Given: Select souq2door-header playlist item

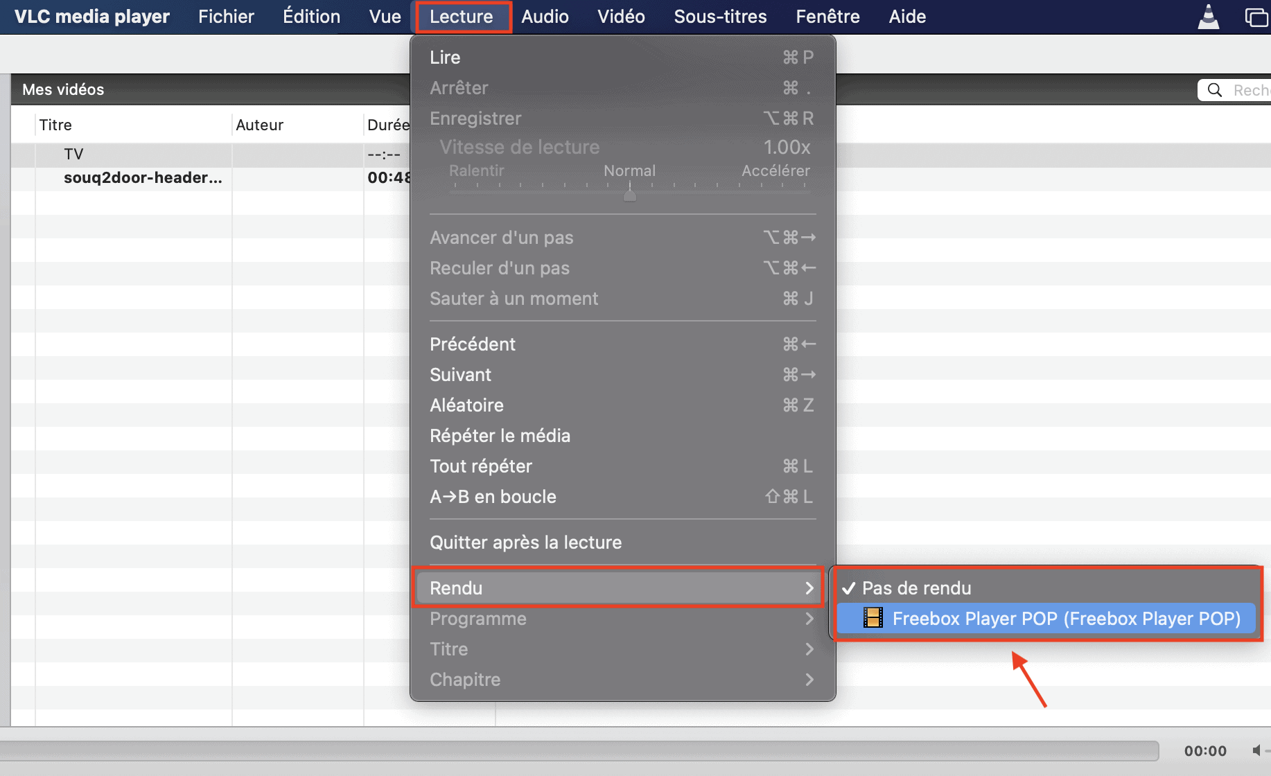Looking at the screenshot, I should [x=211, y=178].
